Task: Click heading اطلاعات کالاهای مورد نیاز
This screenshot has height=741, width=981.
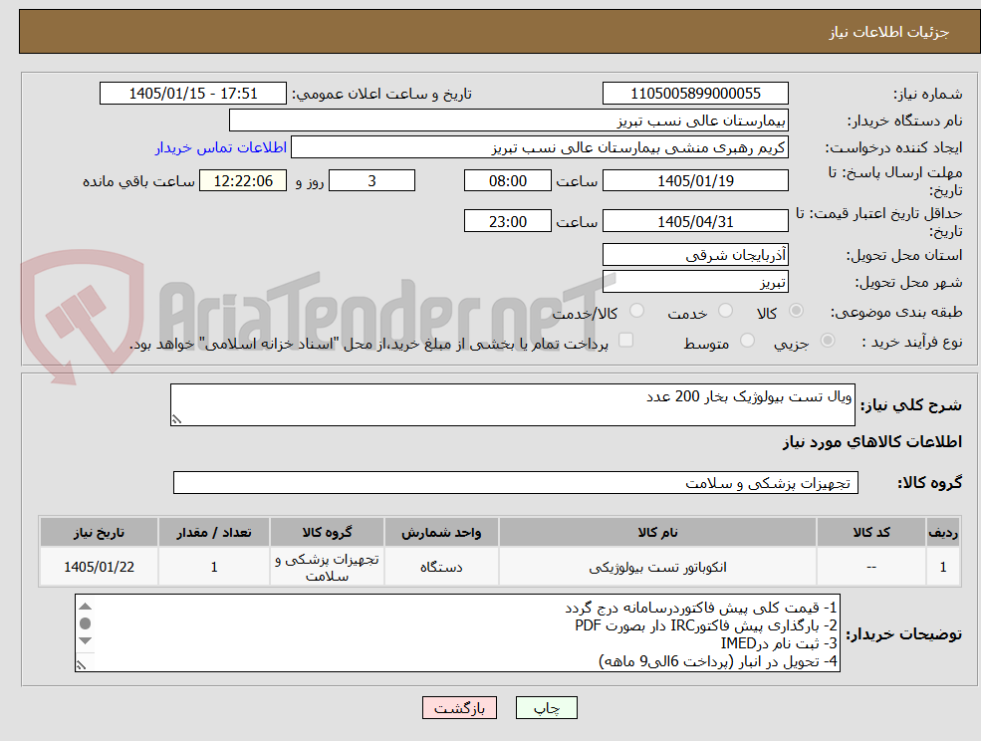Action: pos(871,442)
